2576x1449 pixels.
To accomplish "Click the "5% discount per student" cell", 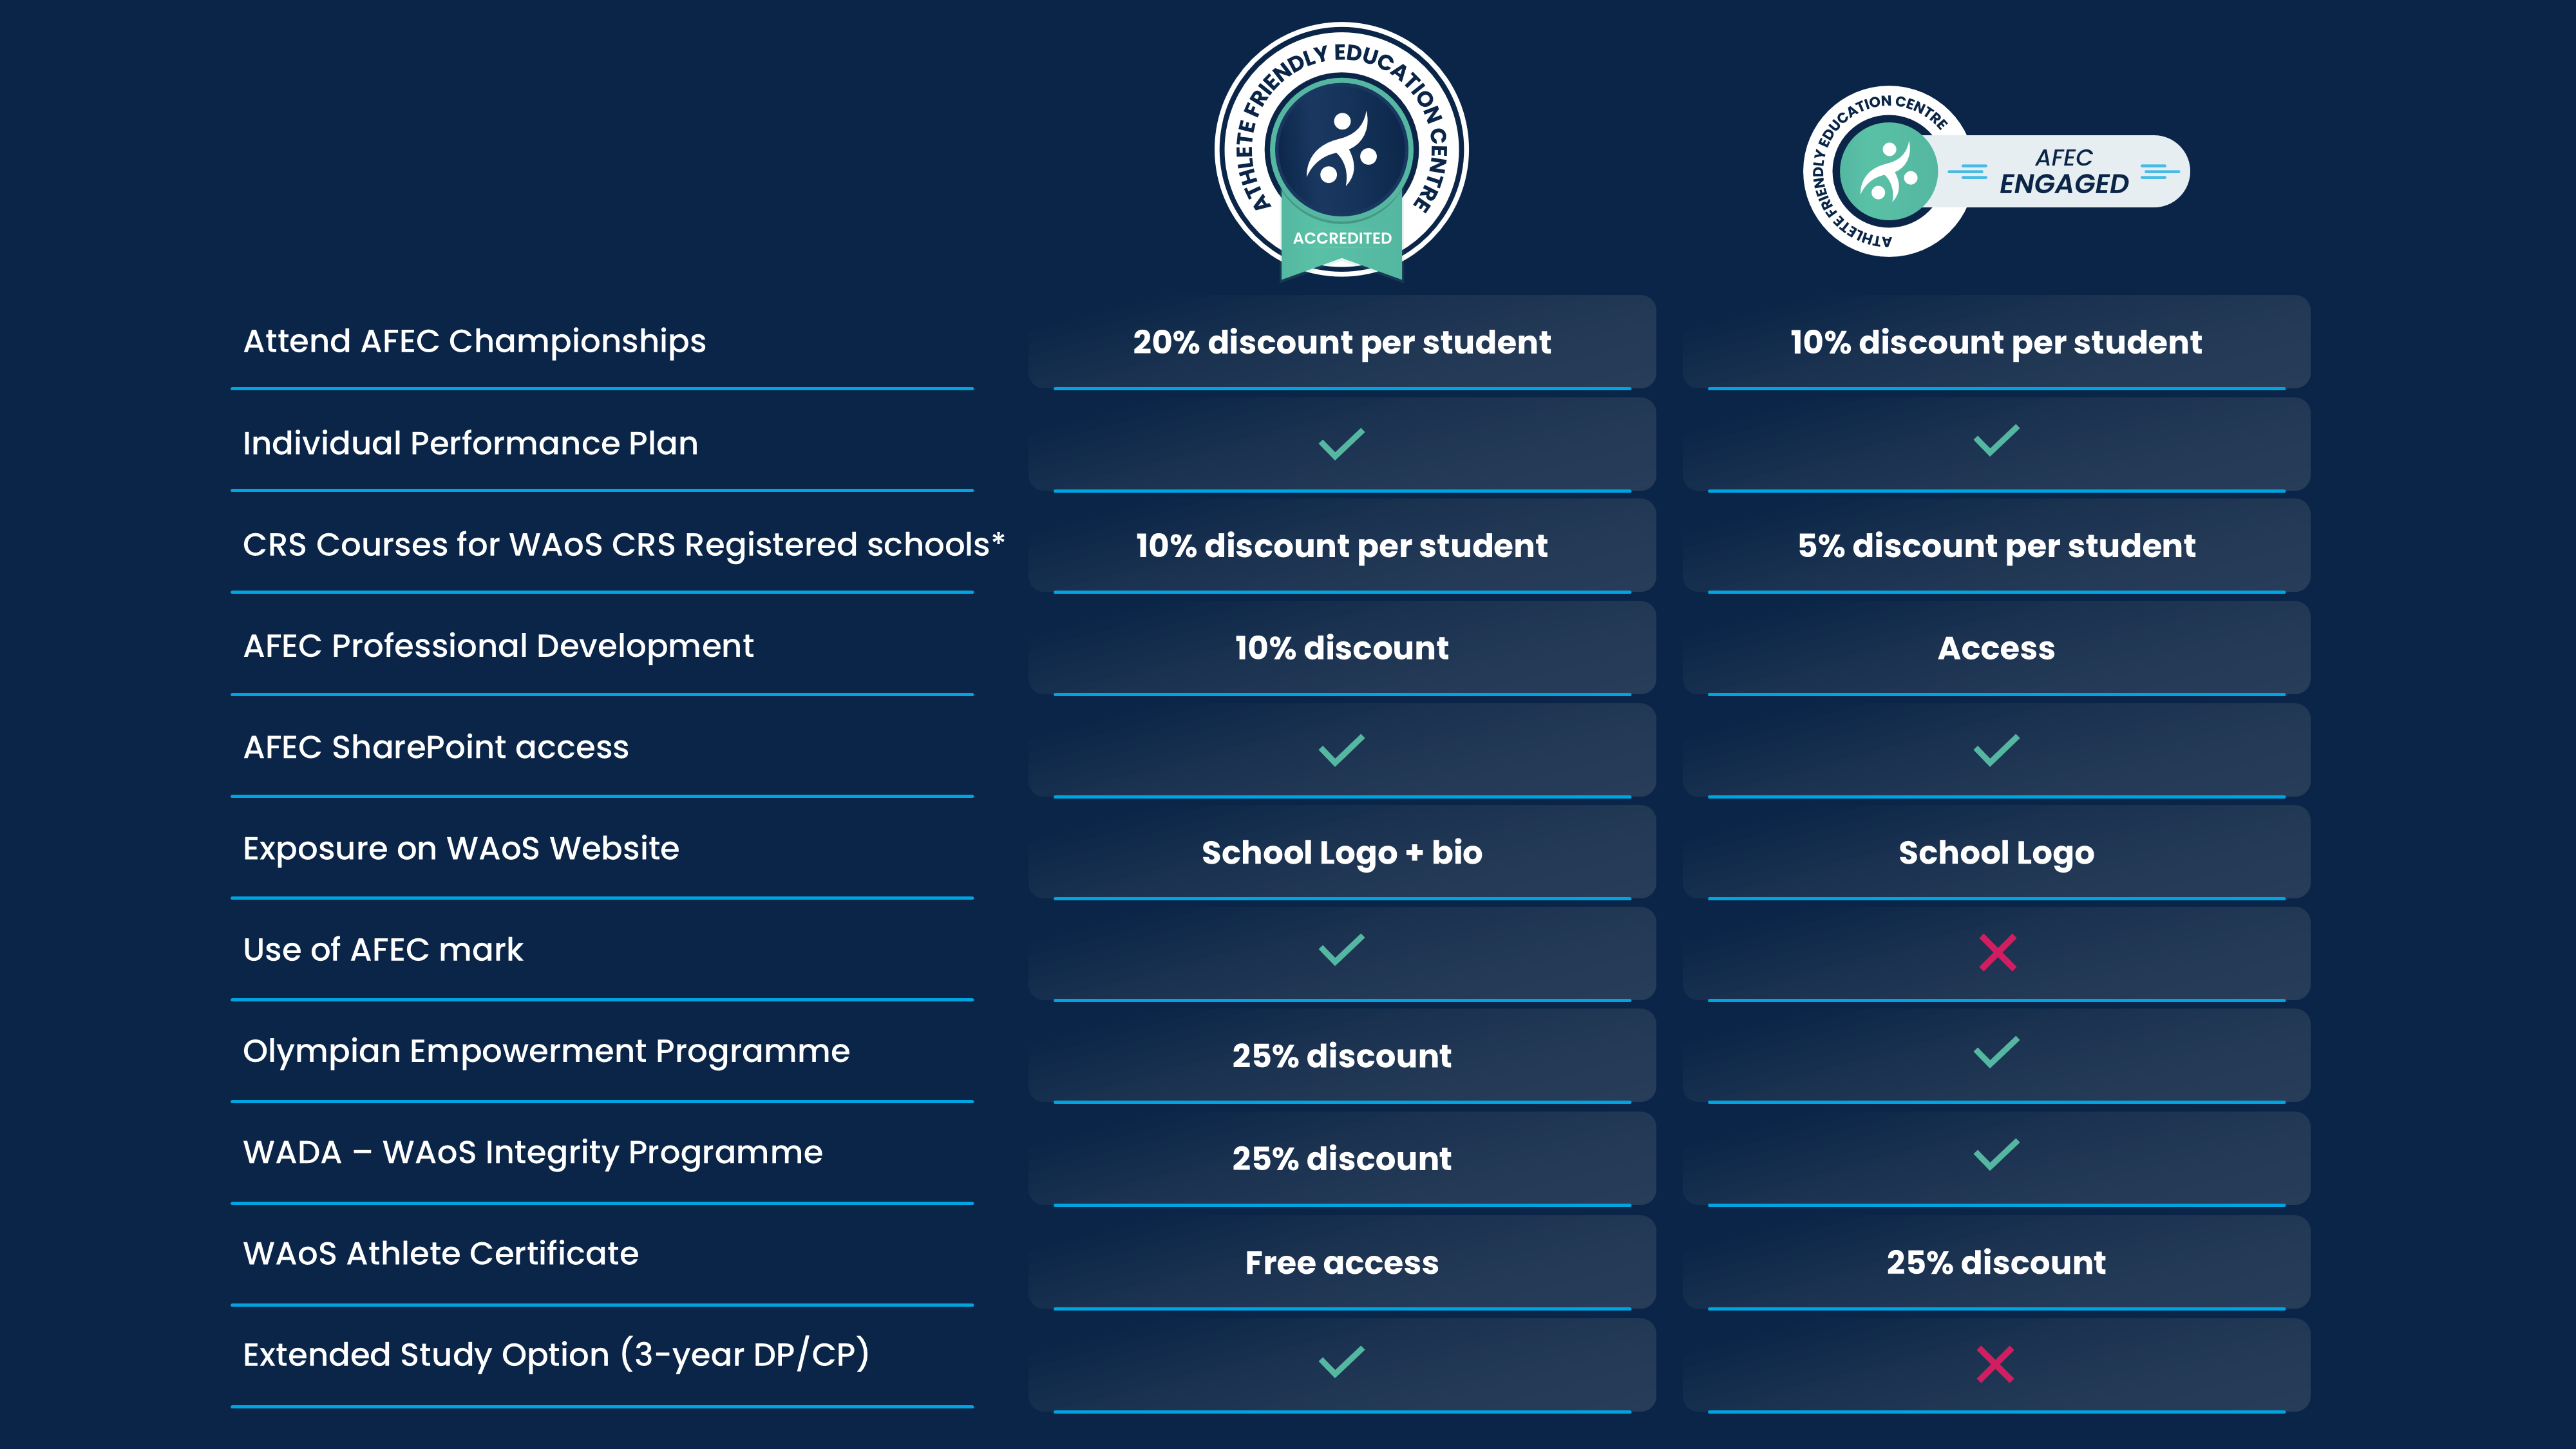I will pos(1996,546).
